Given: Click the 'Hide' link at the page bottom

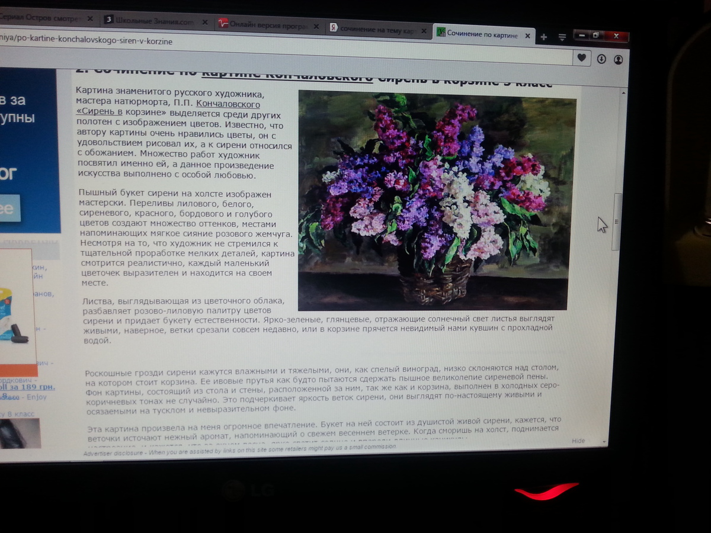Looking at the screenshot, I should [x=578, y=441].
